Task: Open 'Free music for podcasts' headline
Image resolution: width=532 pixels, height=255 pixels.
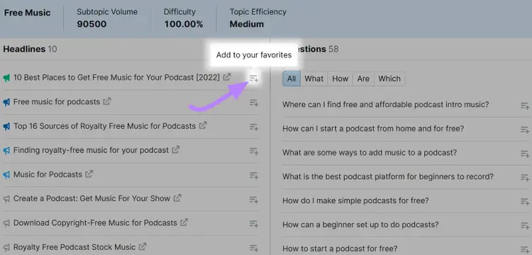Action: [x=57, y=101]
